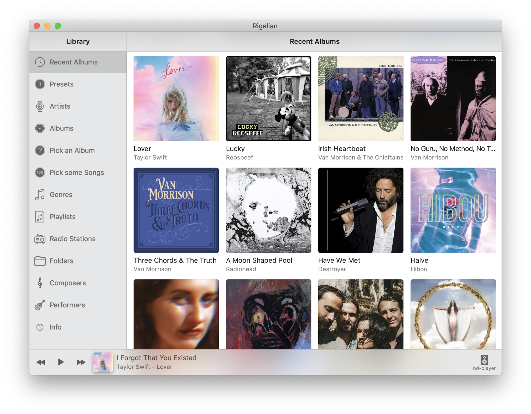The width and height of the screenshot is (531, 414).
Task: Open the blurred woman's face album cover
Action: 176,314
